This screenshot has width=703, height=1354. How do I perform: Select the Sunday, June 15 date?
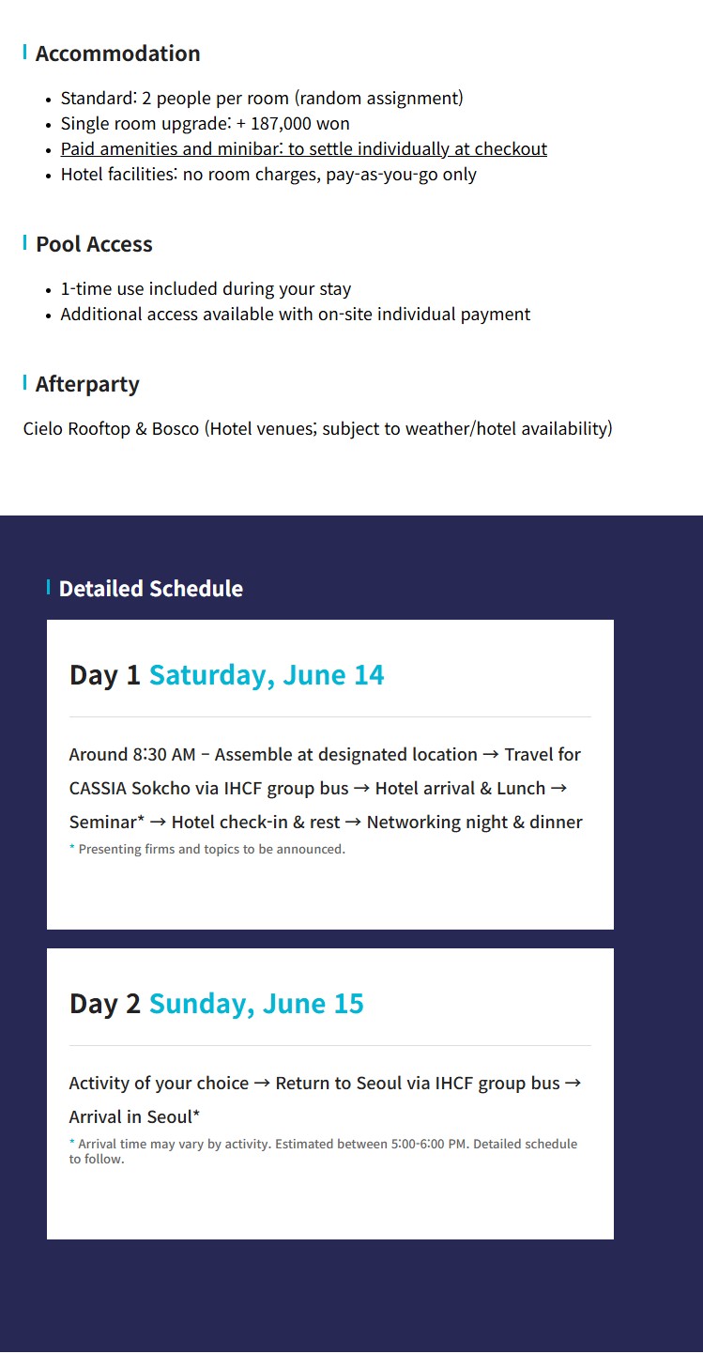tap(256, 1004)
